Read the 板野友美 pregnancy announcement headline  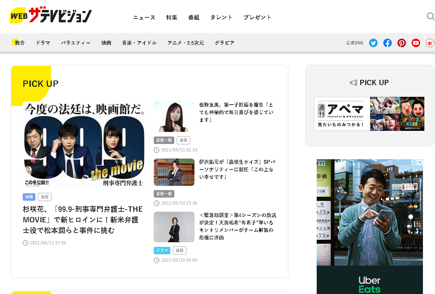[x=236, y=112]
